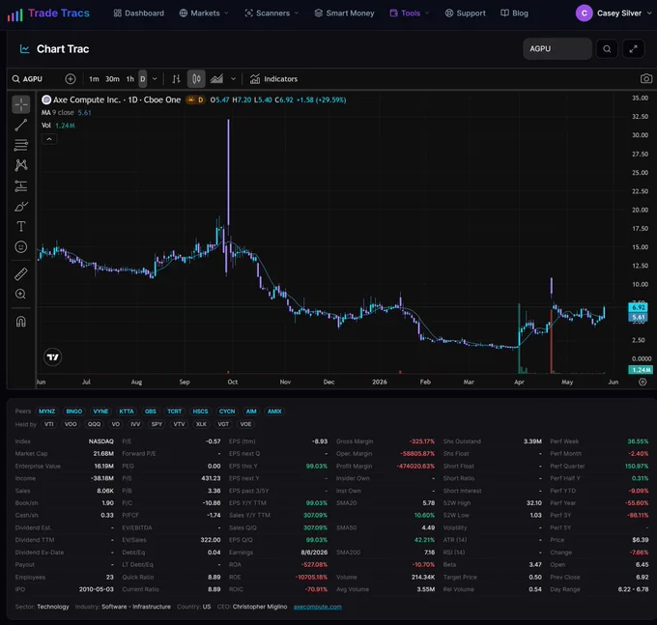Switch to 30m timeframe
This screenshot has width=657, height=625.
coord(112,79)
